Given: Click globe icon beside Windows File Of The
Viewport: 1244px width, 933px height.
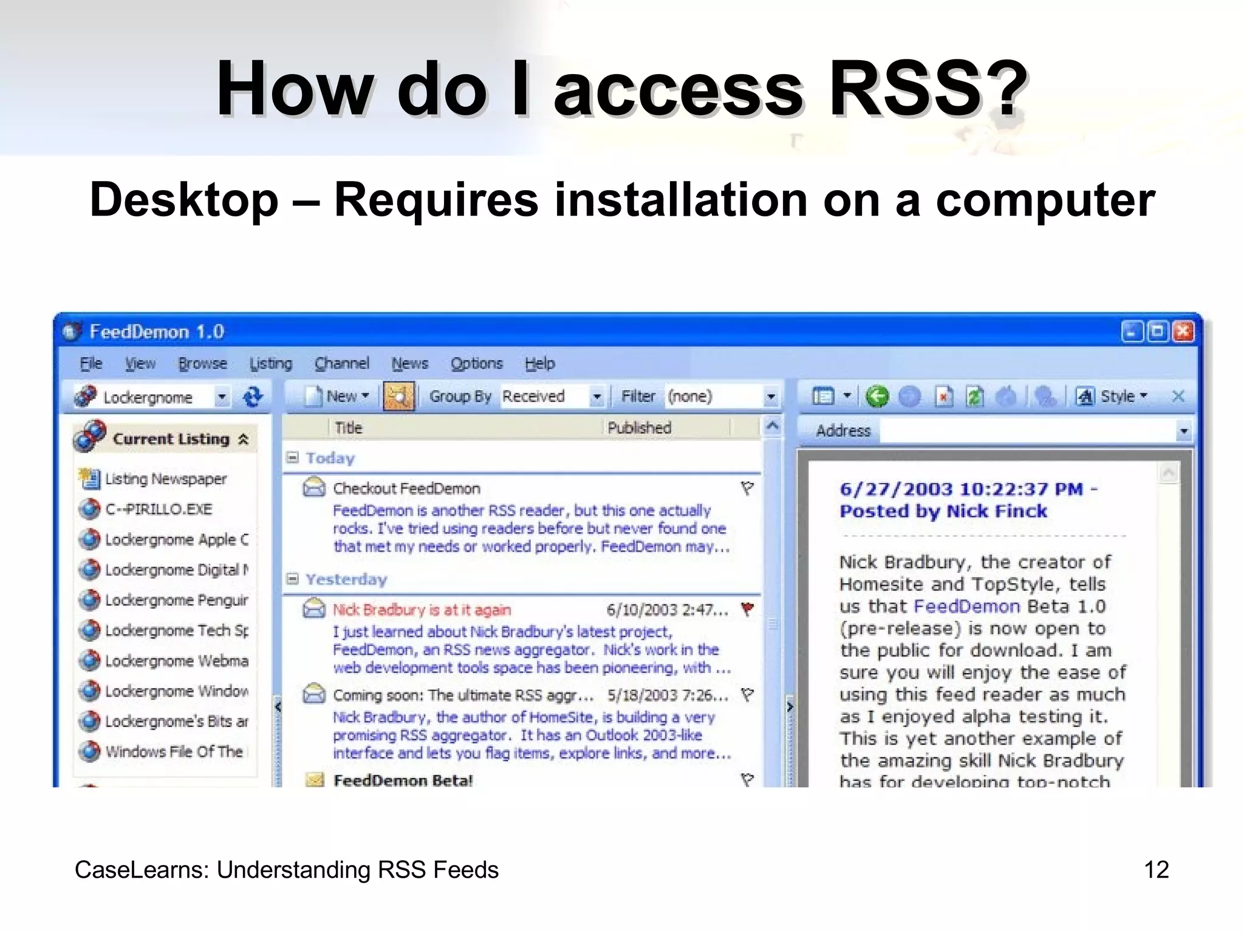Looking at the screenshot, I should [89, 751].
